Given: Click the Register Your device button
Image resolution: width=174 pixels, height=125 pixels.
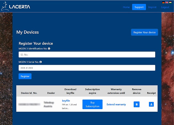Looking at the screenshot, I should tap(144, 32).
